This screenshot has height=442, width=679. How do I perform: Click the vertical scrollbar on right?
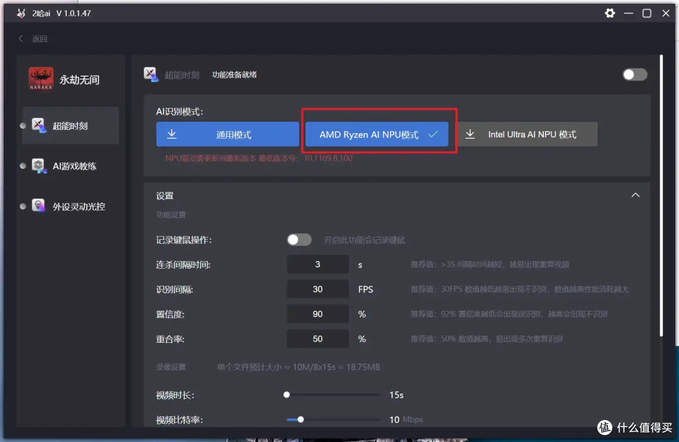pos(661,195)
